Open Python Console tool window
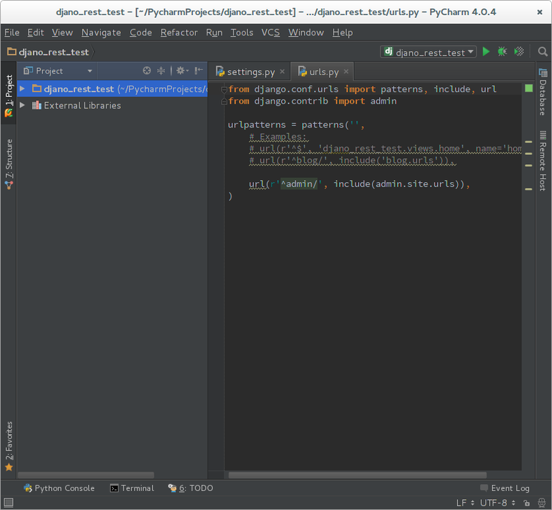The width and height of the screenshot is (552, 510). point(59,488)
